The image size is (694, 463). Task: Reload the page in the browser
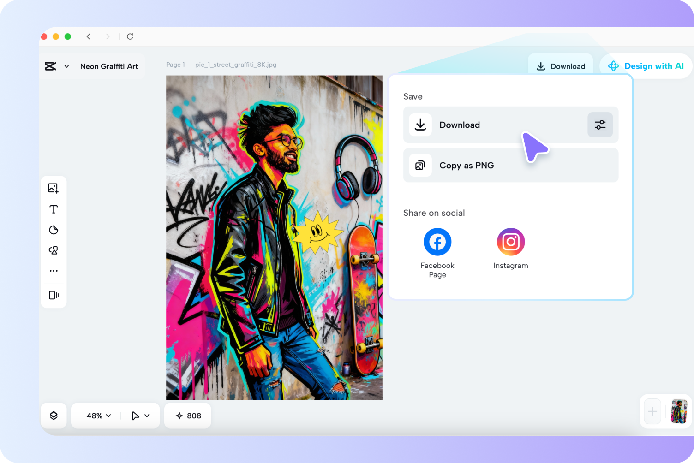tap(130, 36)
